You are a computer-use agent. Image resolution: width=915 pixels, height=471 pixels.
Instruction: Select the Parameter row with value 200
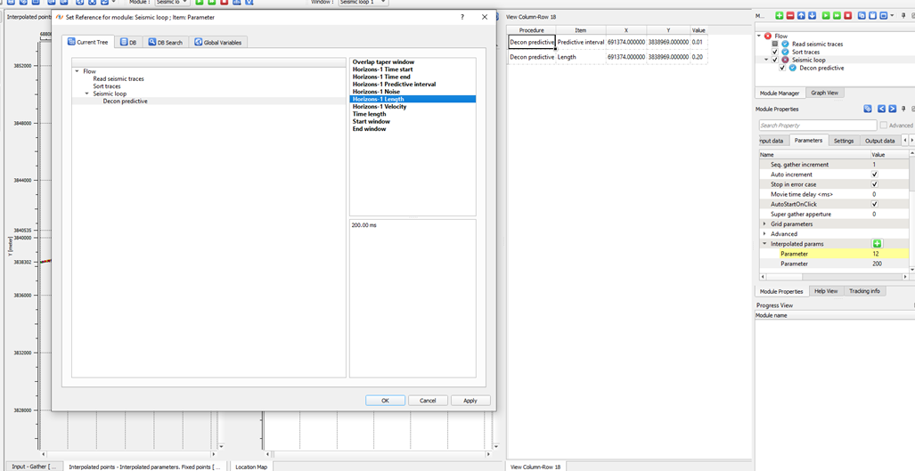click(834, 264)
